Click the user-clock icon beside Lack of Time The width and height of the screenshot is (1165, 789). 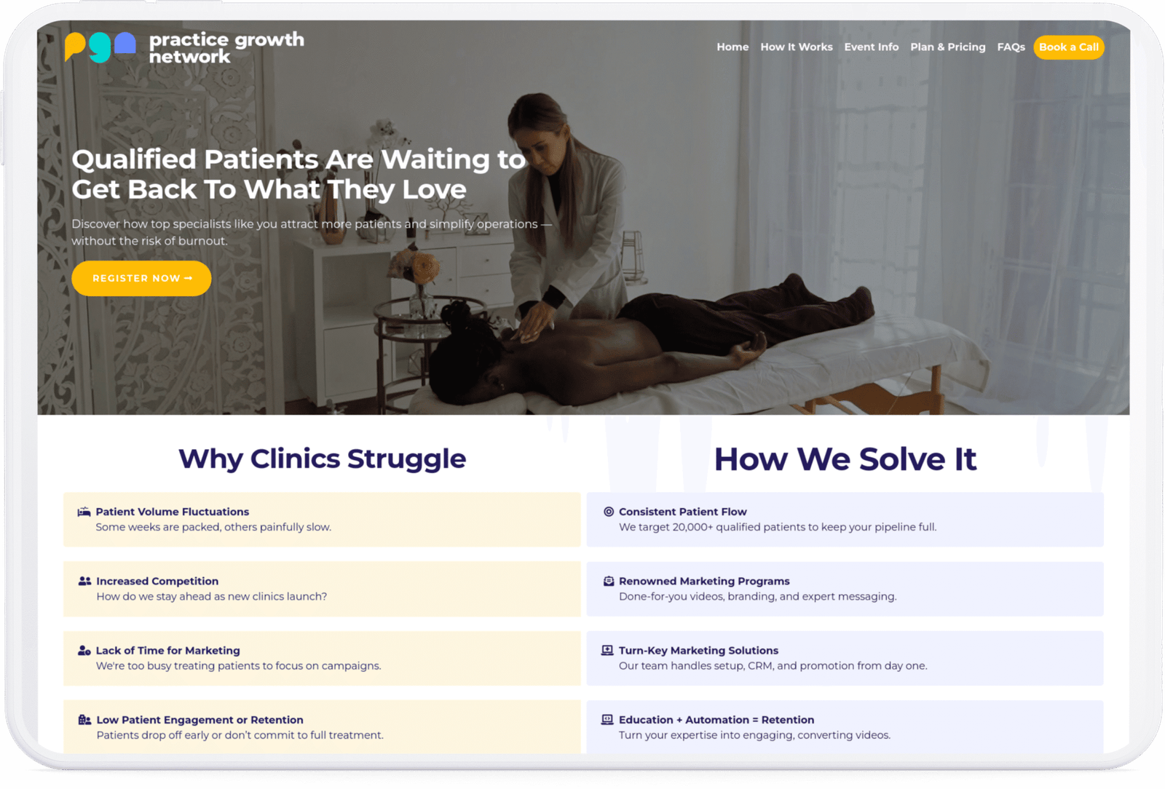[x=84, y=651]
